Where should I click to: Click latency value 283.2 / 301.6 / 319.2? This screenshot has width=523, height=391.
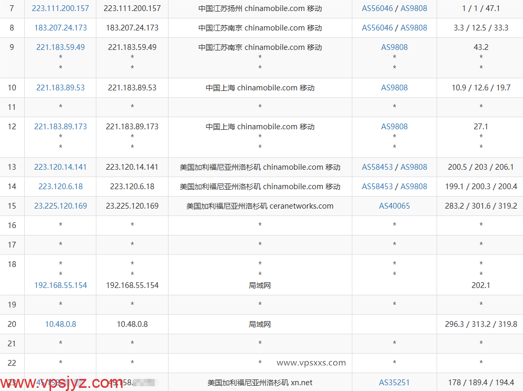481,206
